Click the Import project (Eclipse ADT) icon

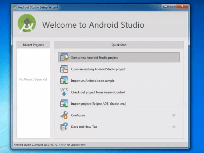(64, 103)
